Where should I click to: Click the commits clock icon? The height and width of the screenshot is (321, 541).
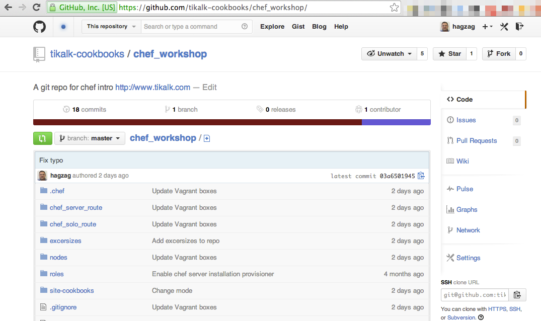click(66, 109)
